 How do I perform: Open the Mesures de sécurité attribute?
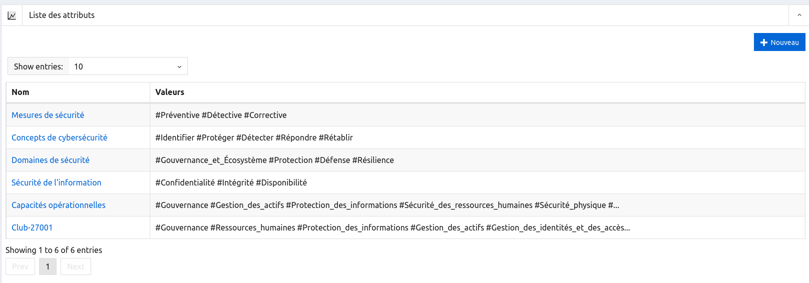48,115
